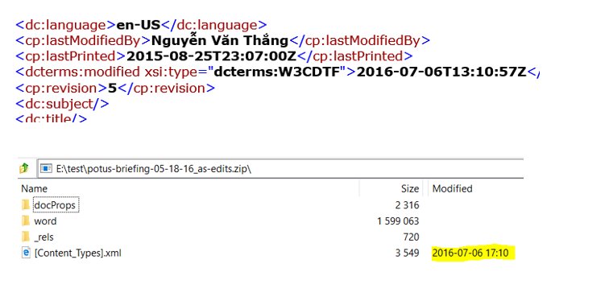
Task: Click the 2 316 size value
Action: [407, 205]
